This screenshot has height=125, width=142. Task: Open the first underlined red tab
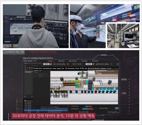(50, 61)
